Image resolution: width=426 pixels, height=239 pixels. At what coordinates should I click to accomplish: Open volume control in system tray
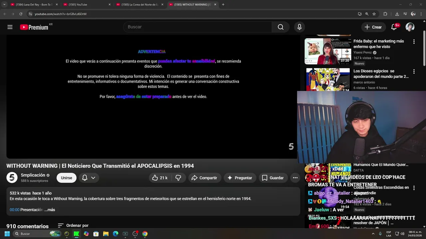click(402, 234)
